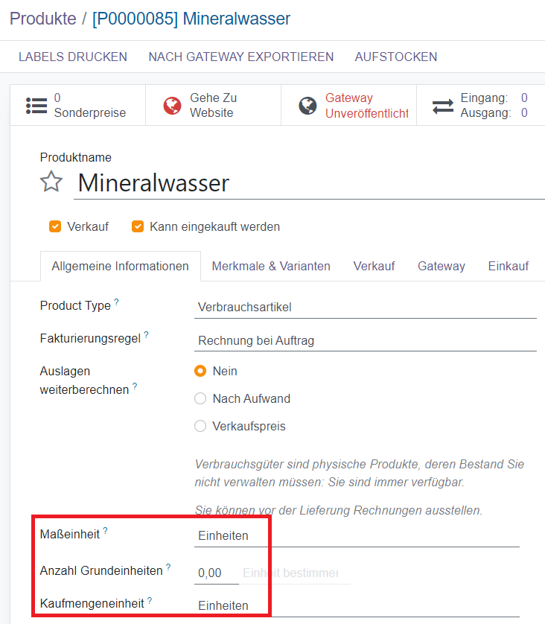
Task: Open the Maßeinheit dropdown field
Action: [356, 535]
